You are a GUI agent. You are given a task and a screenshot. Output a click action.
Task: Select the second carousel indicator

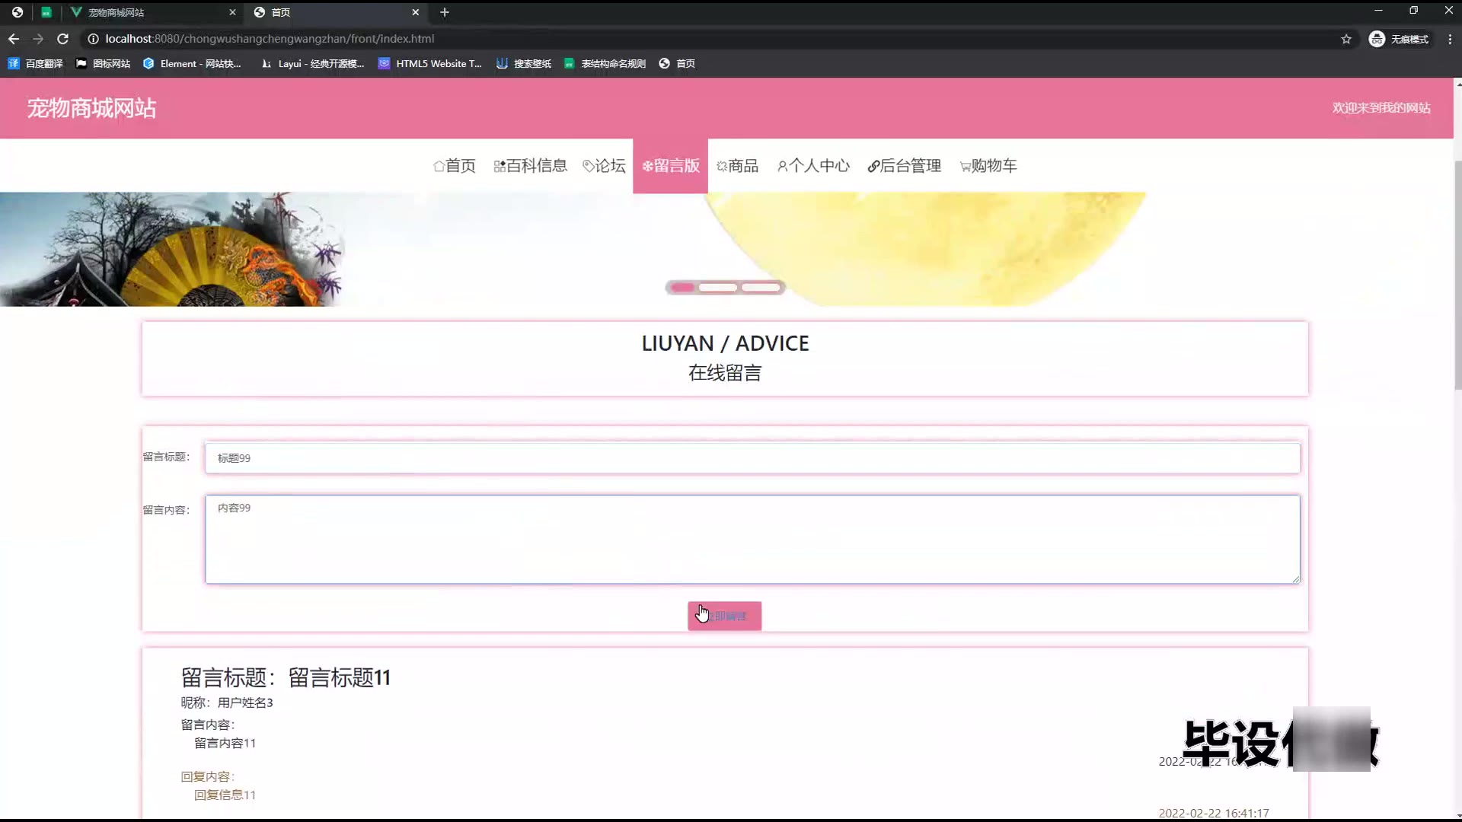coord(718,288)
